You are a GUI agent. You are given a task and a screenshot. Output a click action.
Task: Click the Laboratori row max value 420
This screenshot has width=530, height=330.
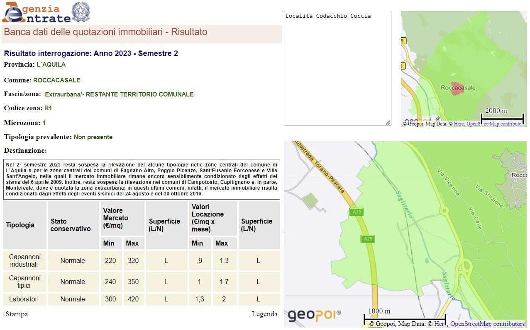click(133, 299)
